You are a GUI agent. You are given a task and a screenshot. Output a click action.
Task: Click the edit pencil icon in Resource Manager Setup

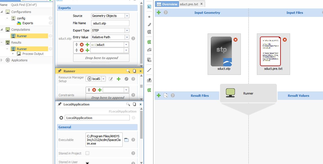point(111,79)
